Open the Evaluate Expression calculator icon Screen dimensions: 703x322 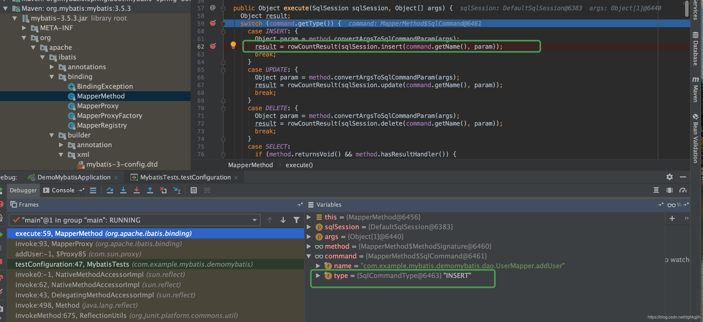click(x=194, y=190)
